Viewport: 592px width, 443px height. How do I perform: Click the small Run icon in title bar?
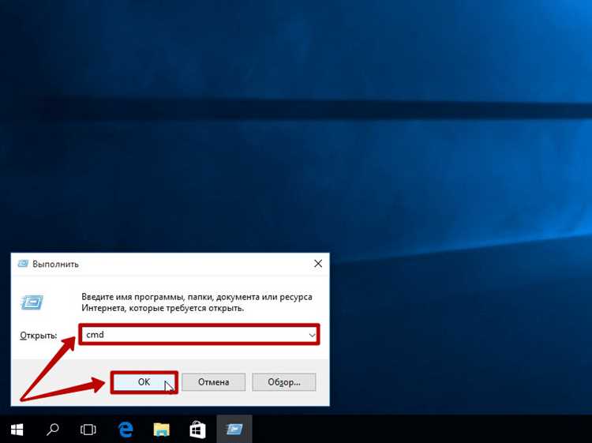click(x=23, y=264)
